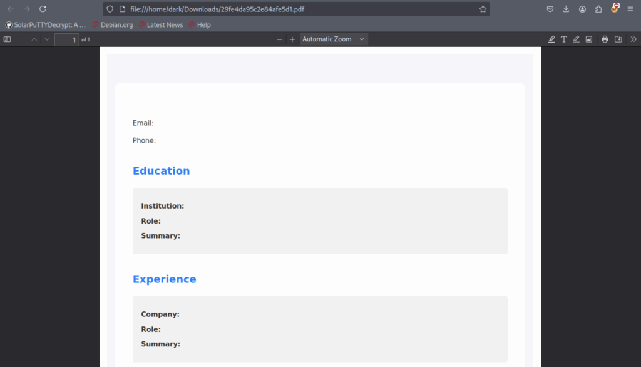Image resolution: width=641 pixels, height=367 pixels.
Task: Open the Firefox application menu
Action: pyautogui.click(x=630, y=9)
